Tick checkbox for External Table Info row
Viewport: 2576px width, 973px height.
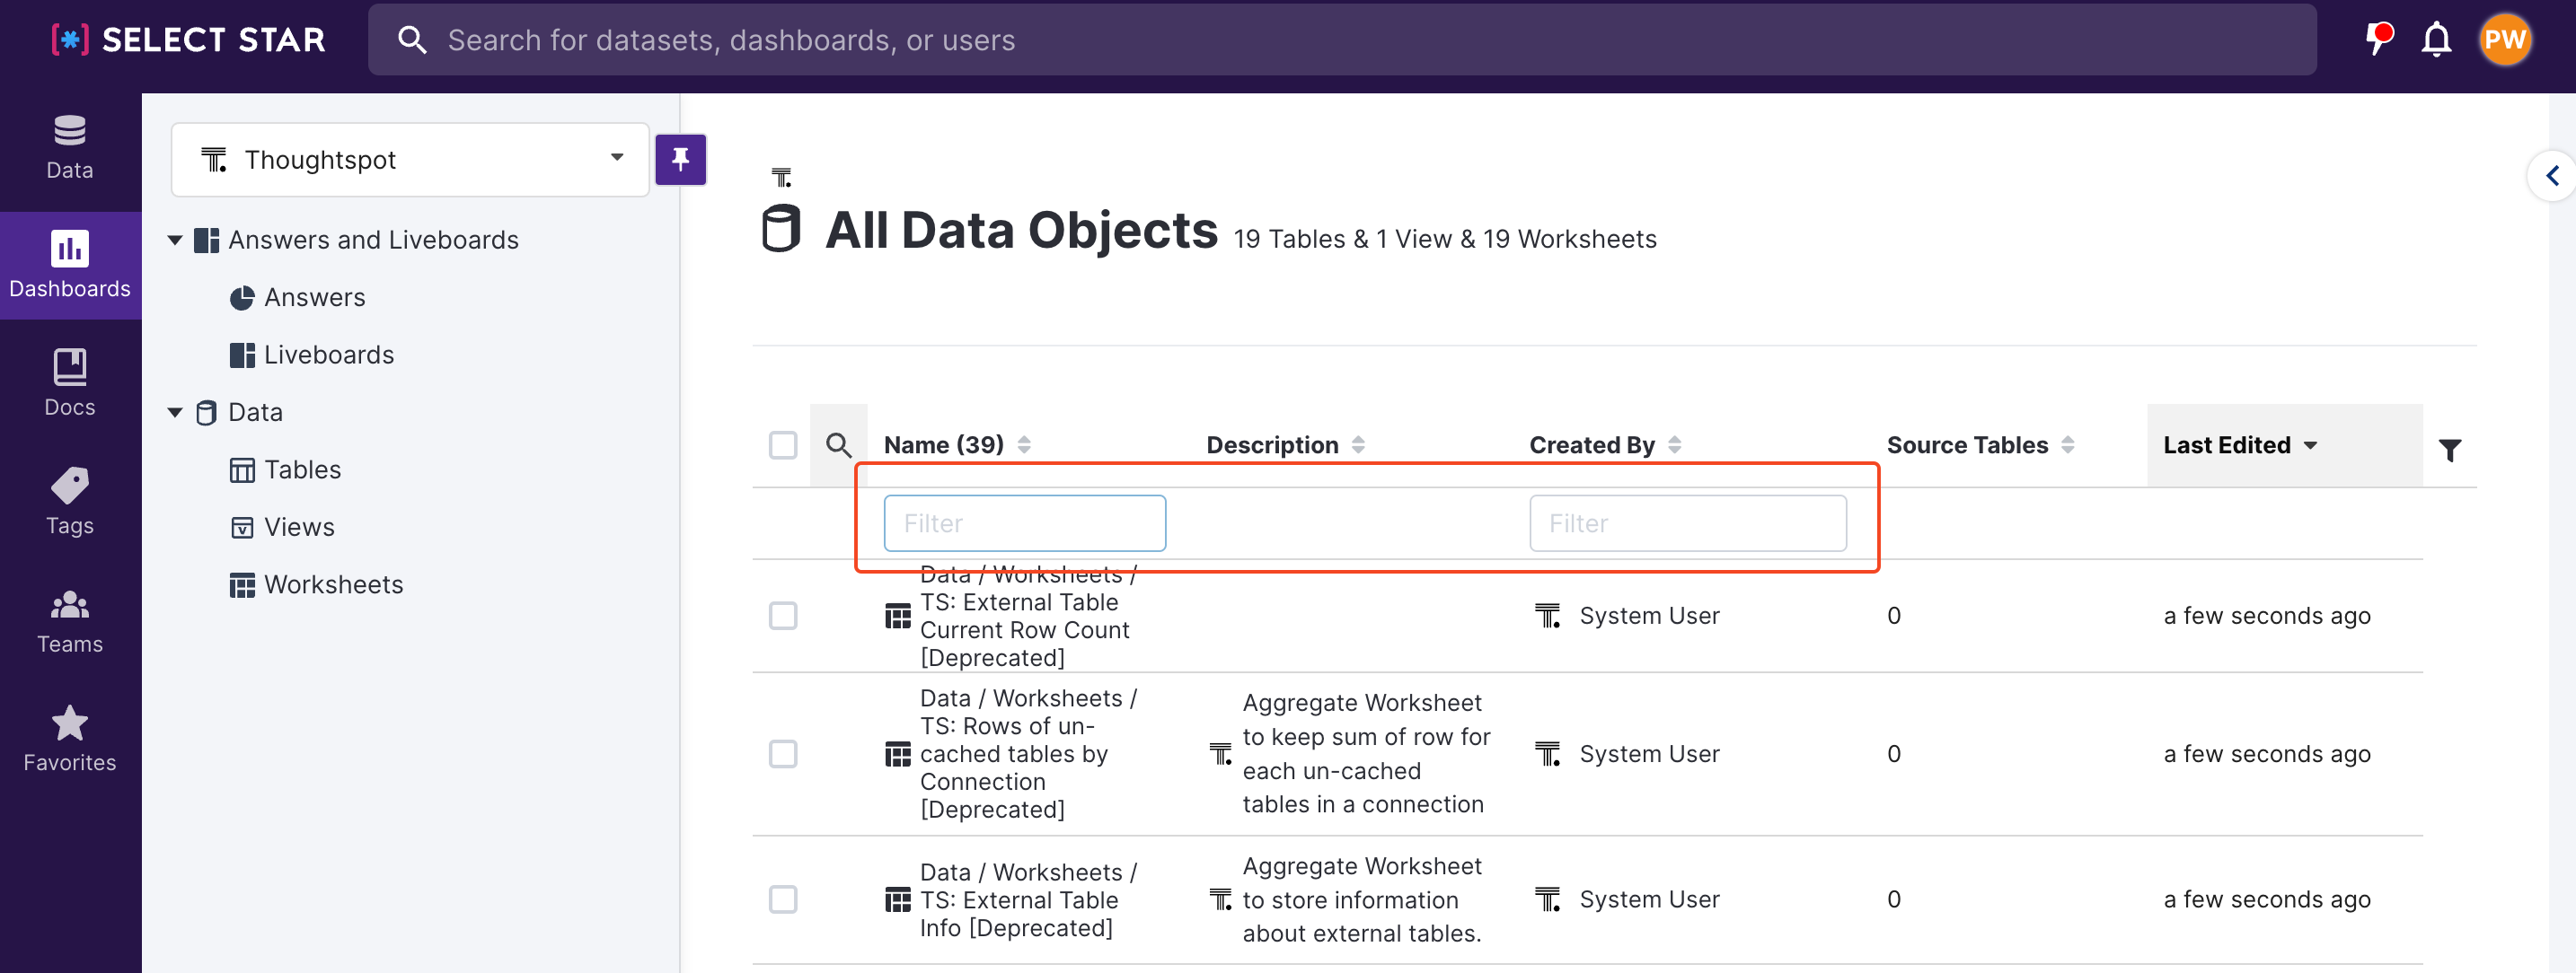click(782, 899)
